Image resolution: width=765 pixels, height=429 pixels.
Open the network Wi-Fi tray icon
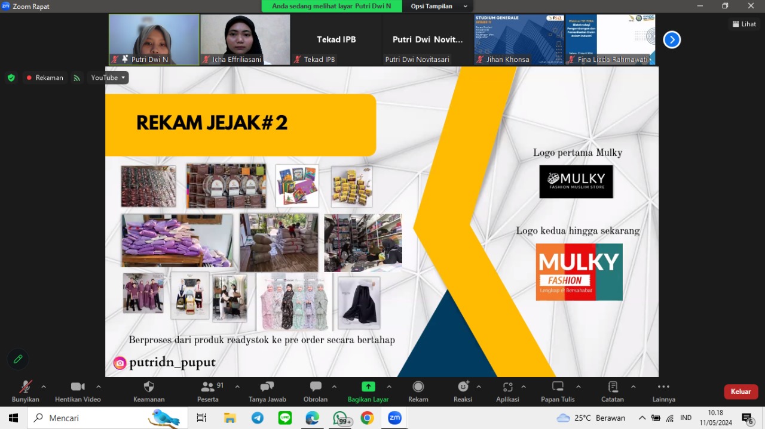pos(671,418)
